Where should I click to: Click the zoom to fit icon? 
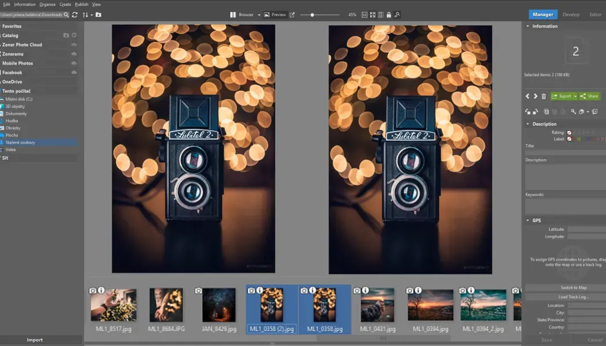[373, 14]
